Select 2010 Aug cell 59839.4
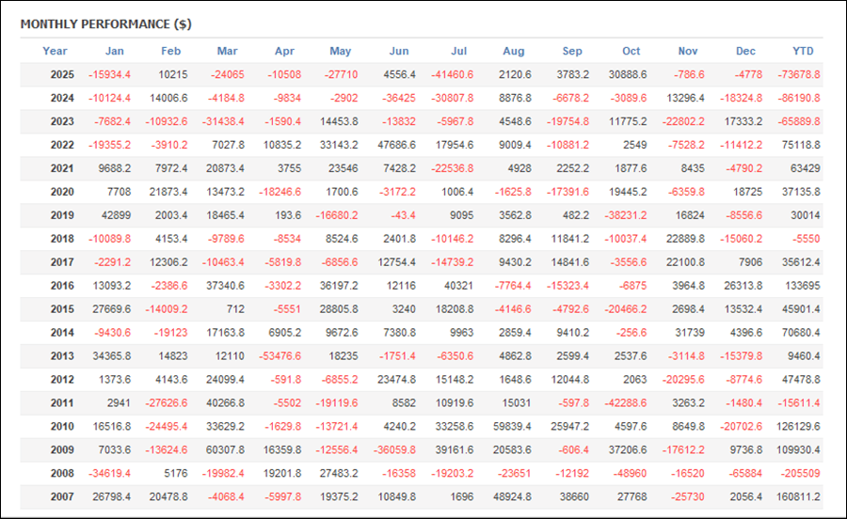This screenshot has height=519, width=847. [x=512, y=427]
